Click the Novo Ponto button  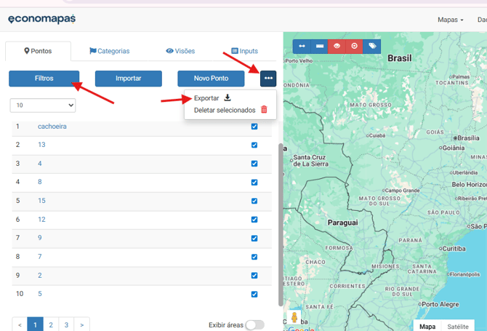point(211,79)
